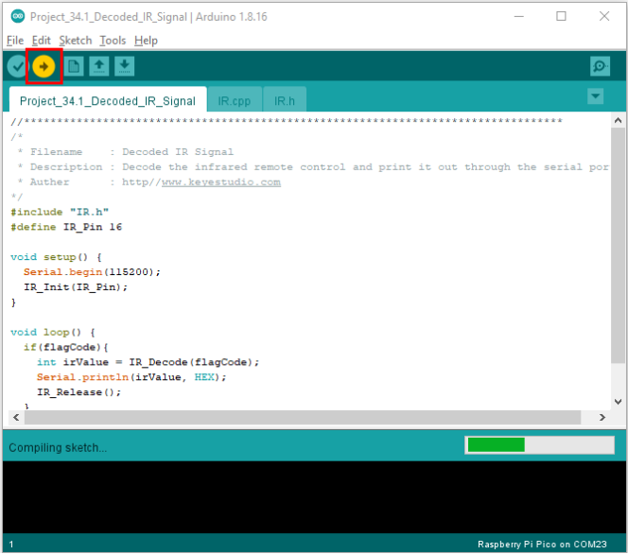Close the Arduino window

(x=604, y=16)
